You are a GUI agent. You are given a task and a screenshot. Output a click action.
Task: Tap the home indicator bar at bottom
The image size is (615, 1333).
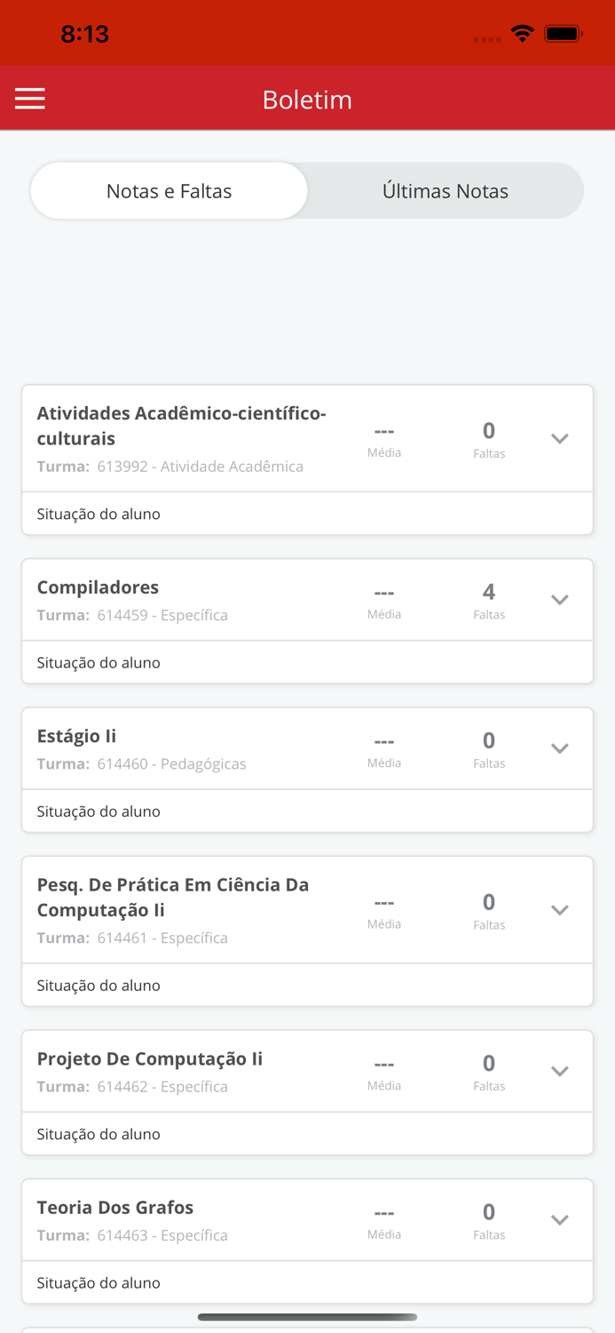point(307,1318)
